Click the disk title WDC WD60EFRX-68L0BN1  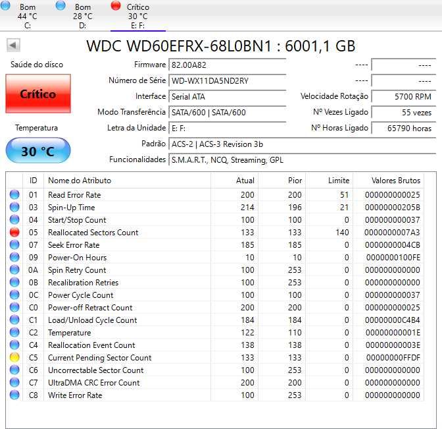(179, 45)
